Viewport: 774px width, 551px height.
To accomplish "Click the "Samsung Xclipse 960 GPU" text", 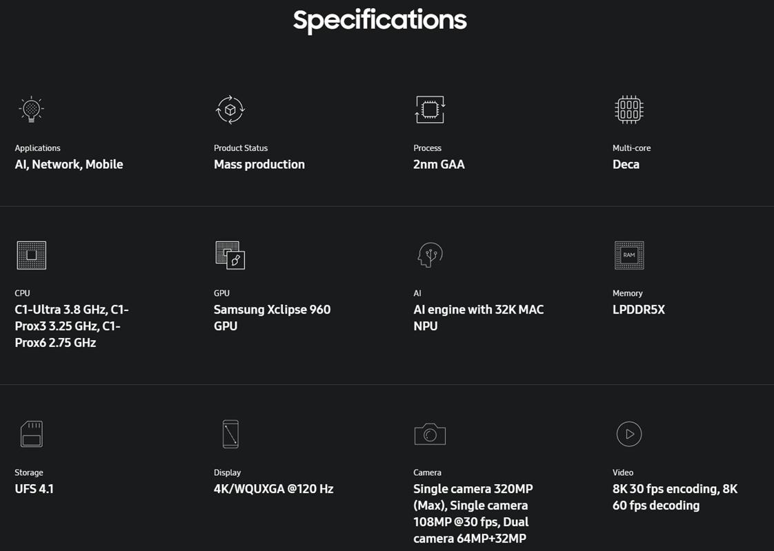I will 272,317.
